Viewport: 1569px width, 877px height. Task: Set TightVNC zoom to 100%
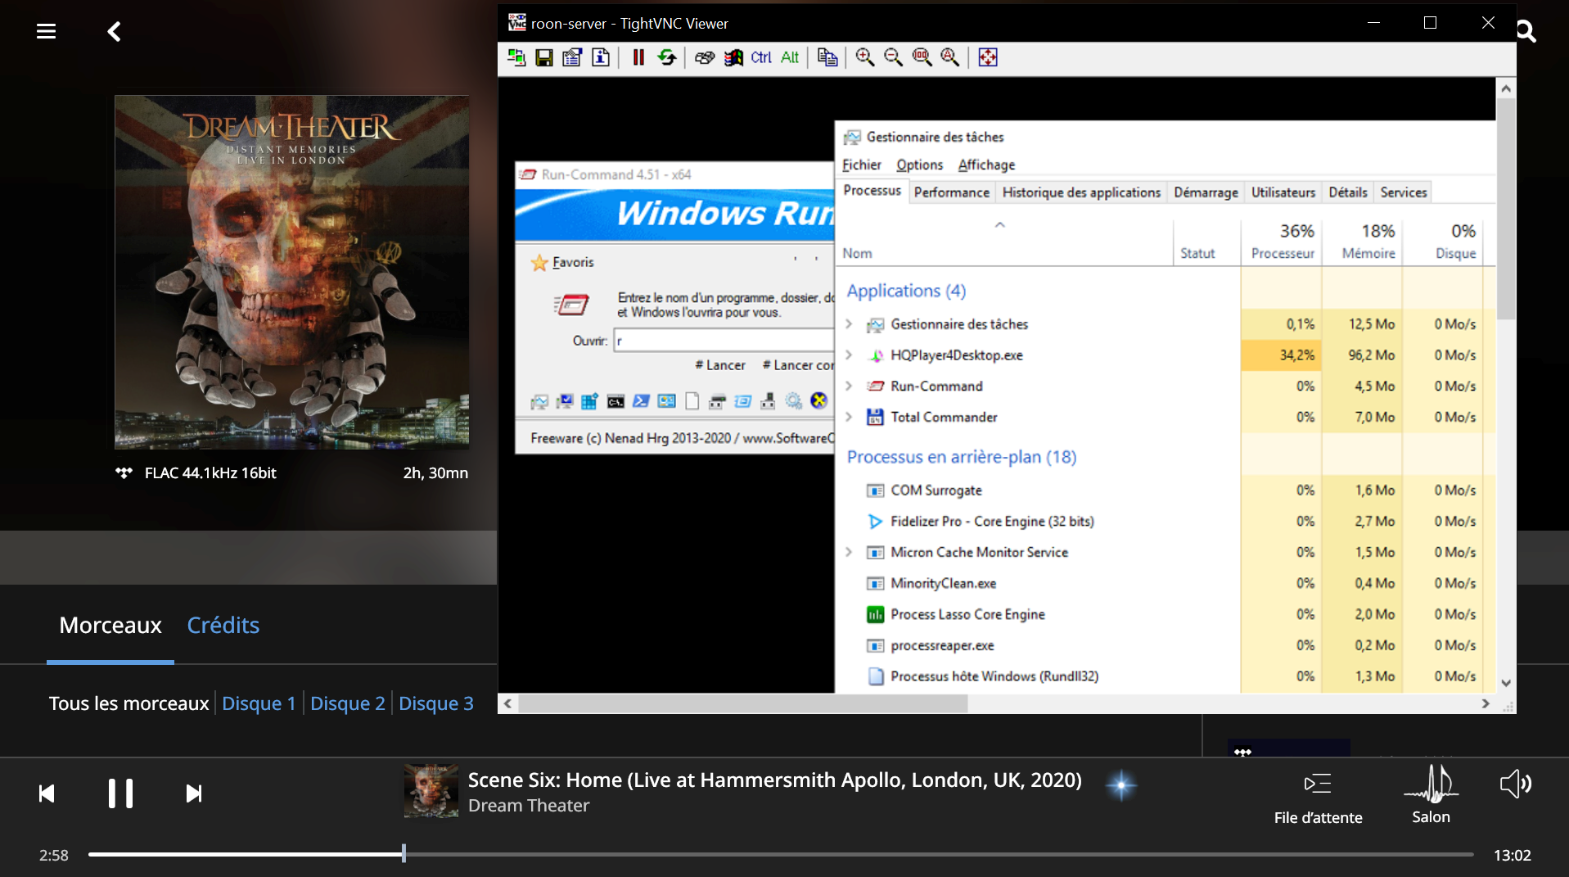tap(922, 57)
